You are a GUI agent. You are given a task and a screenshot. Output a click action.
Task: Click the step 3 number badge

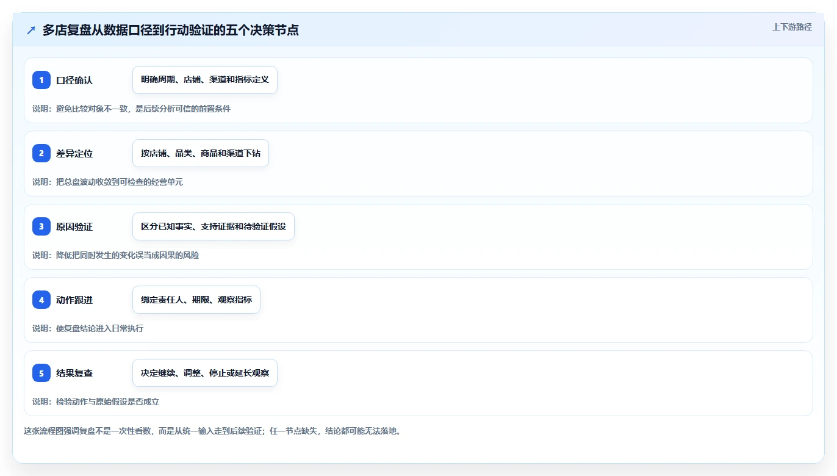pos(41,226)
